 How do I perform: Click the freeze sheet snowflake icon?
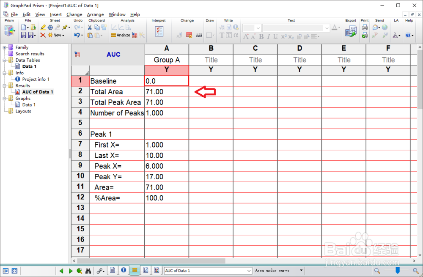[50, 27]
